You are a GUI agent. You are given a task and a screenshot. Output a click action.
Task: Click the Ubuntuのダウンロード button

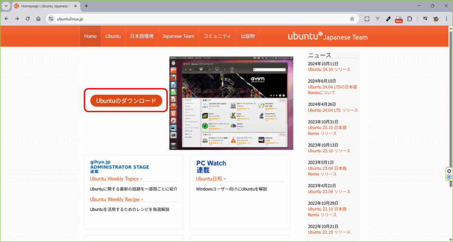pyautogui.click(x=126, y=101)
